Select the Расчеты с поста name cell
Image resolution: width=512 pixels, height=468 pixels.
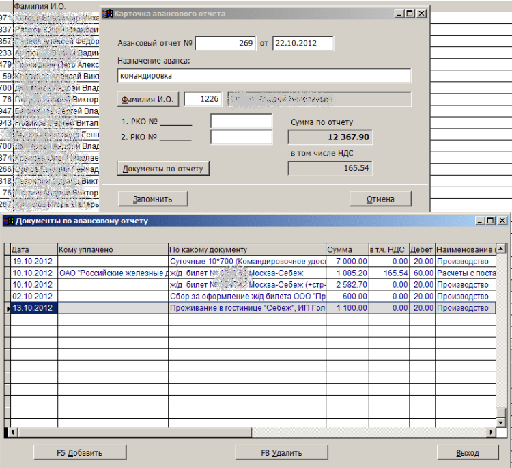(x=466, y=273)
